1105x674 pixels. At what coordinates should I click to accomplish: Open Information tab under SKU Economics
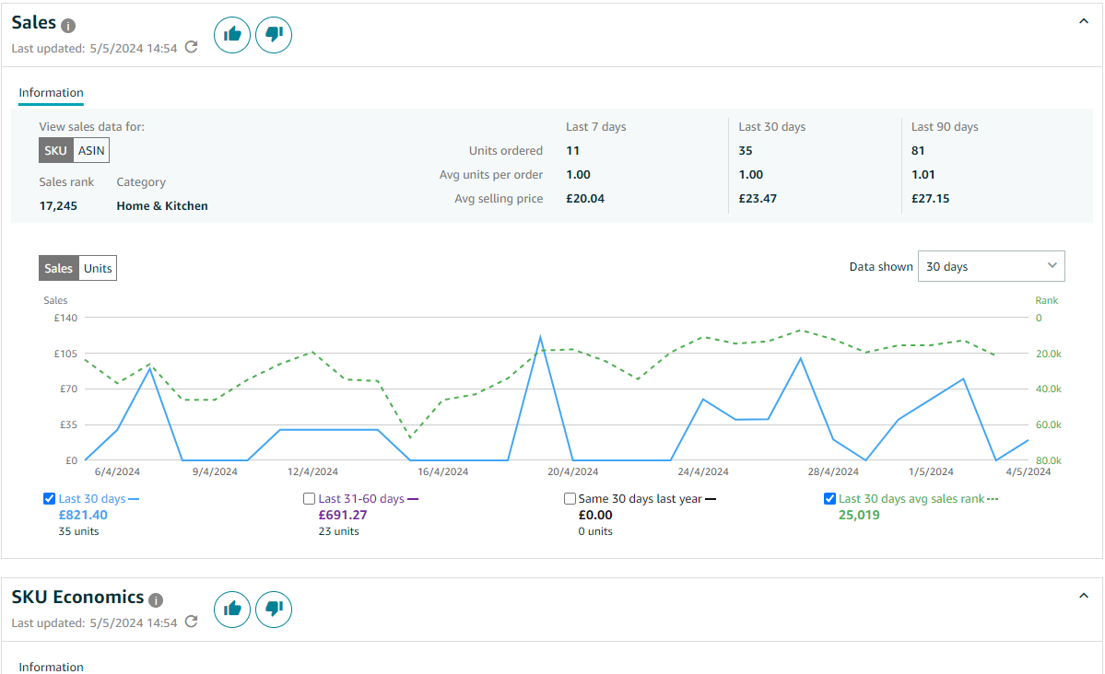pyautogui.click(x=51, y=667)
